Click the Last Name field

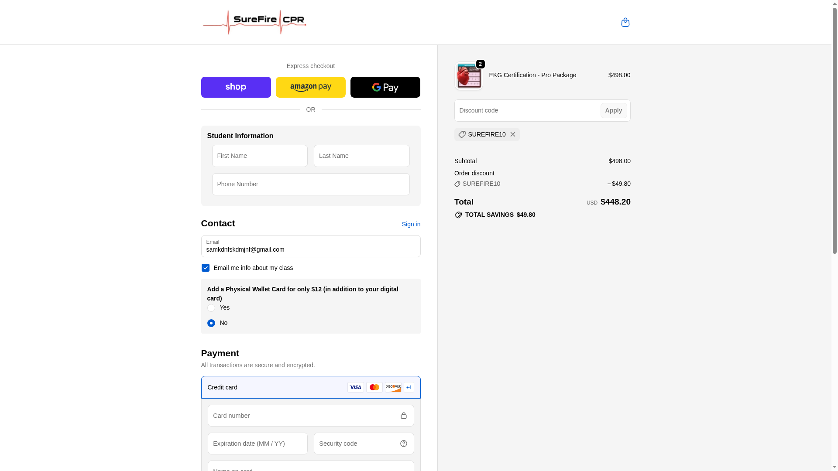(361, 156)
